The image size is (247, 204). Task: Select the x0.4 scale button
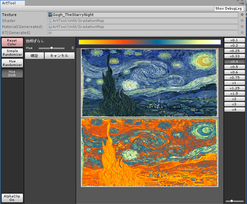click(234, 62)
